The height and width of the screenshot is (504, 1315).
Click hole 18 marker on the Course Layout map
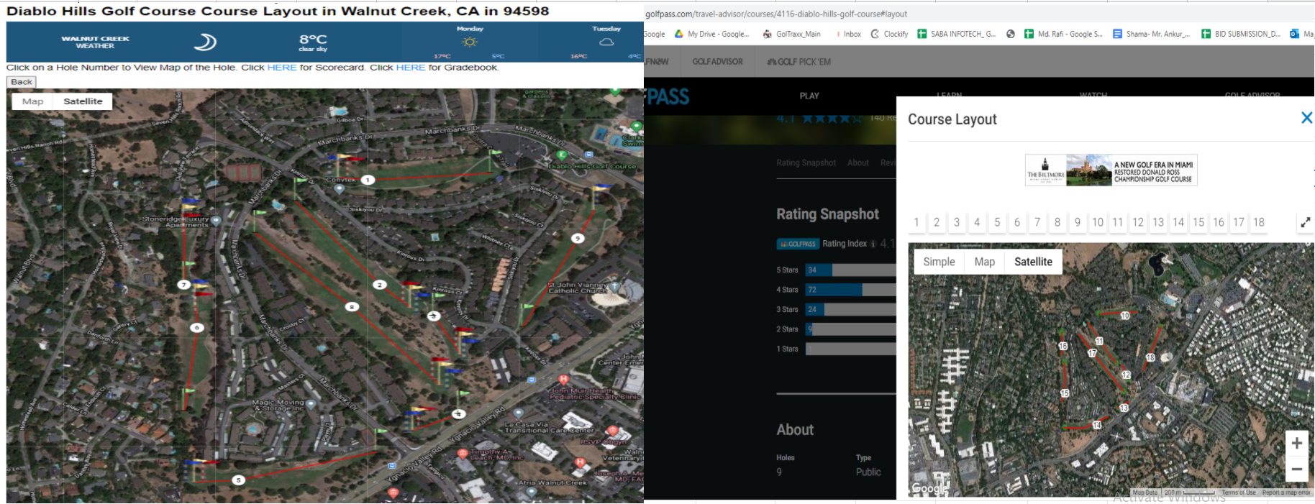click(1150, 357)
